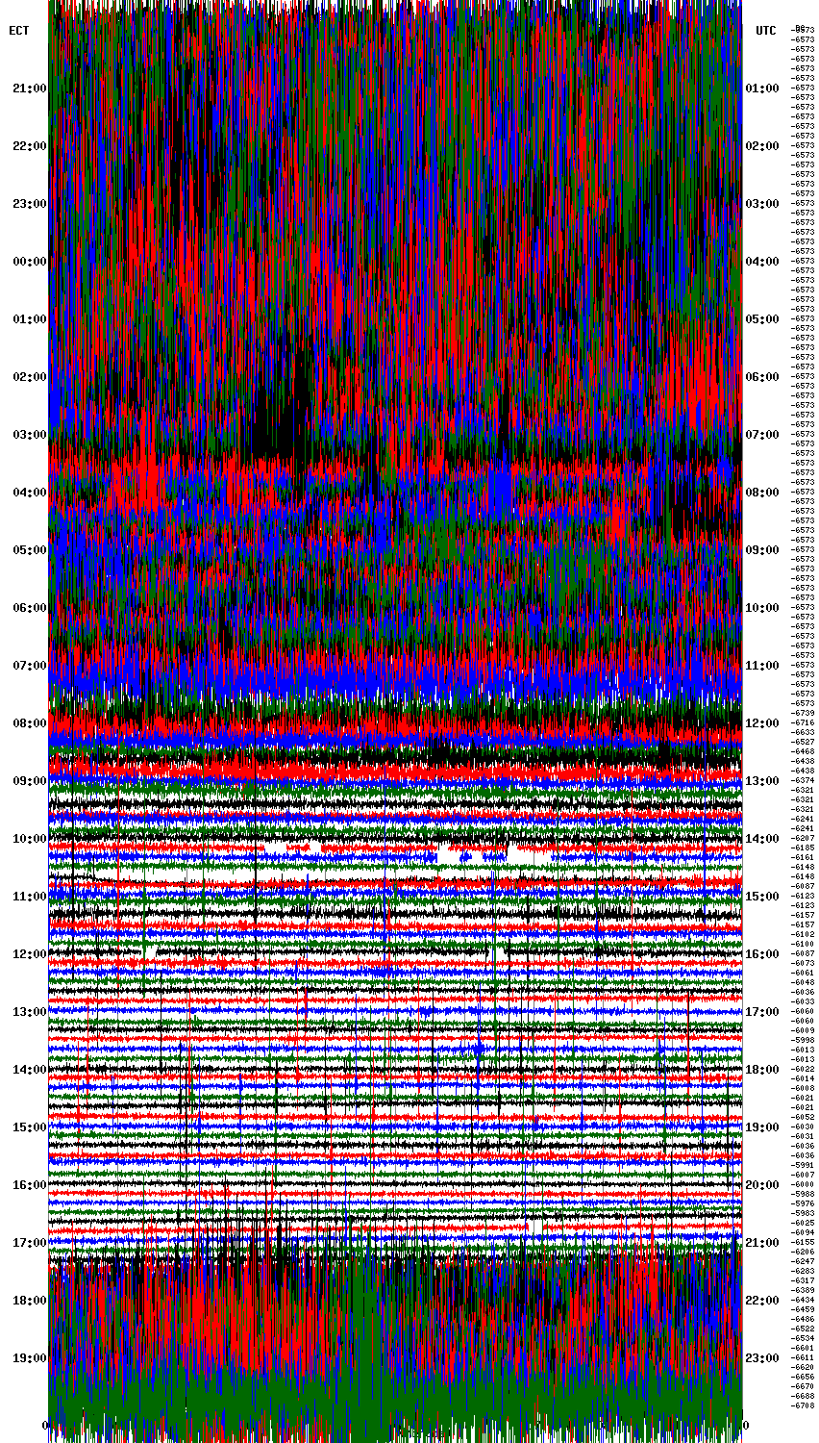Select 19:00 on the ECT axis
The width and height of the screenshot is (819, 1443).
30,1357
